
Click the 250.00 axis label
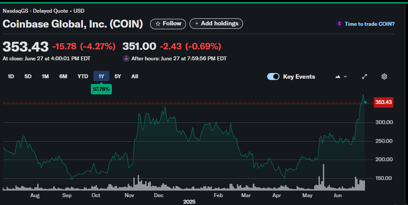click(x=384, y=141)
